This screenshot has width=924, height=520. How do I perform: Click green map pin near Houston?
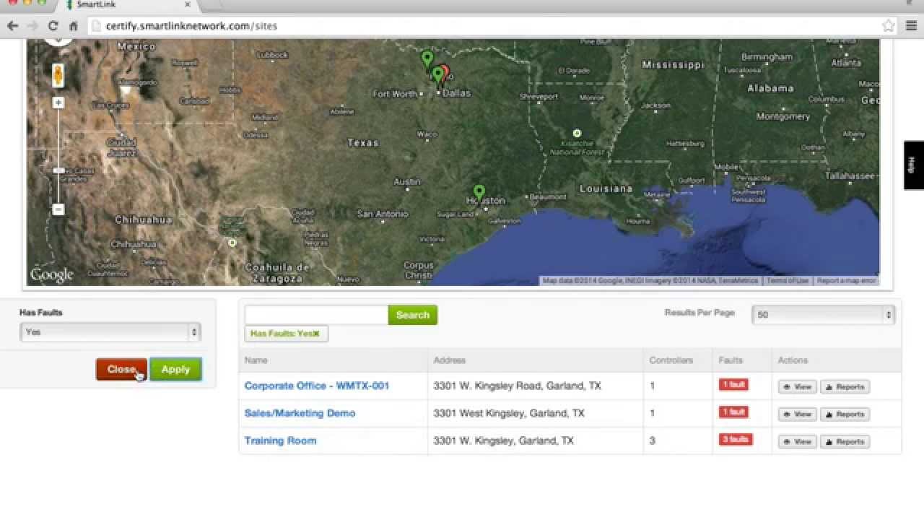coord(479,193)
